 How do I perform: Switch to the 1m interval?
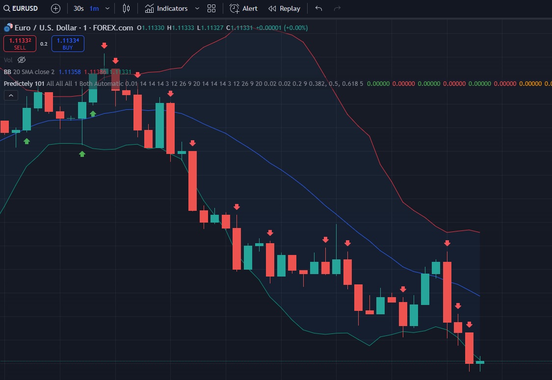pos(93,8)
